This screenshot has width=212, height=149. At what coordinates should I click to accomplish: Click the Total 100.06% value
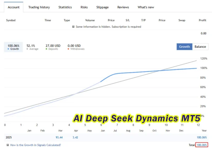pyautogui.click(x=202, y=145)
